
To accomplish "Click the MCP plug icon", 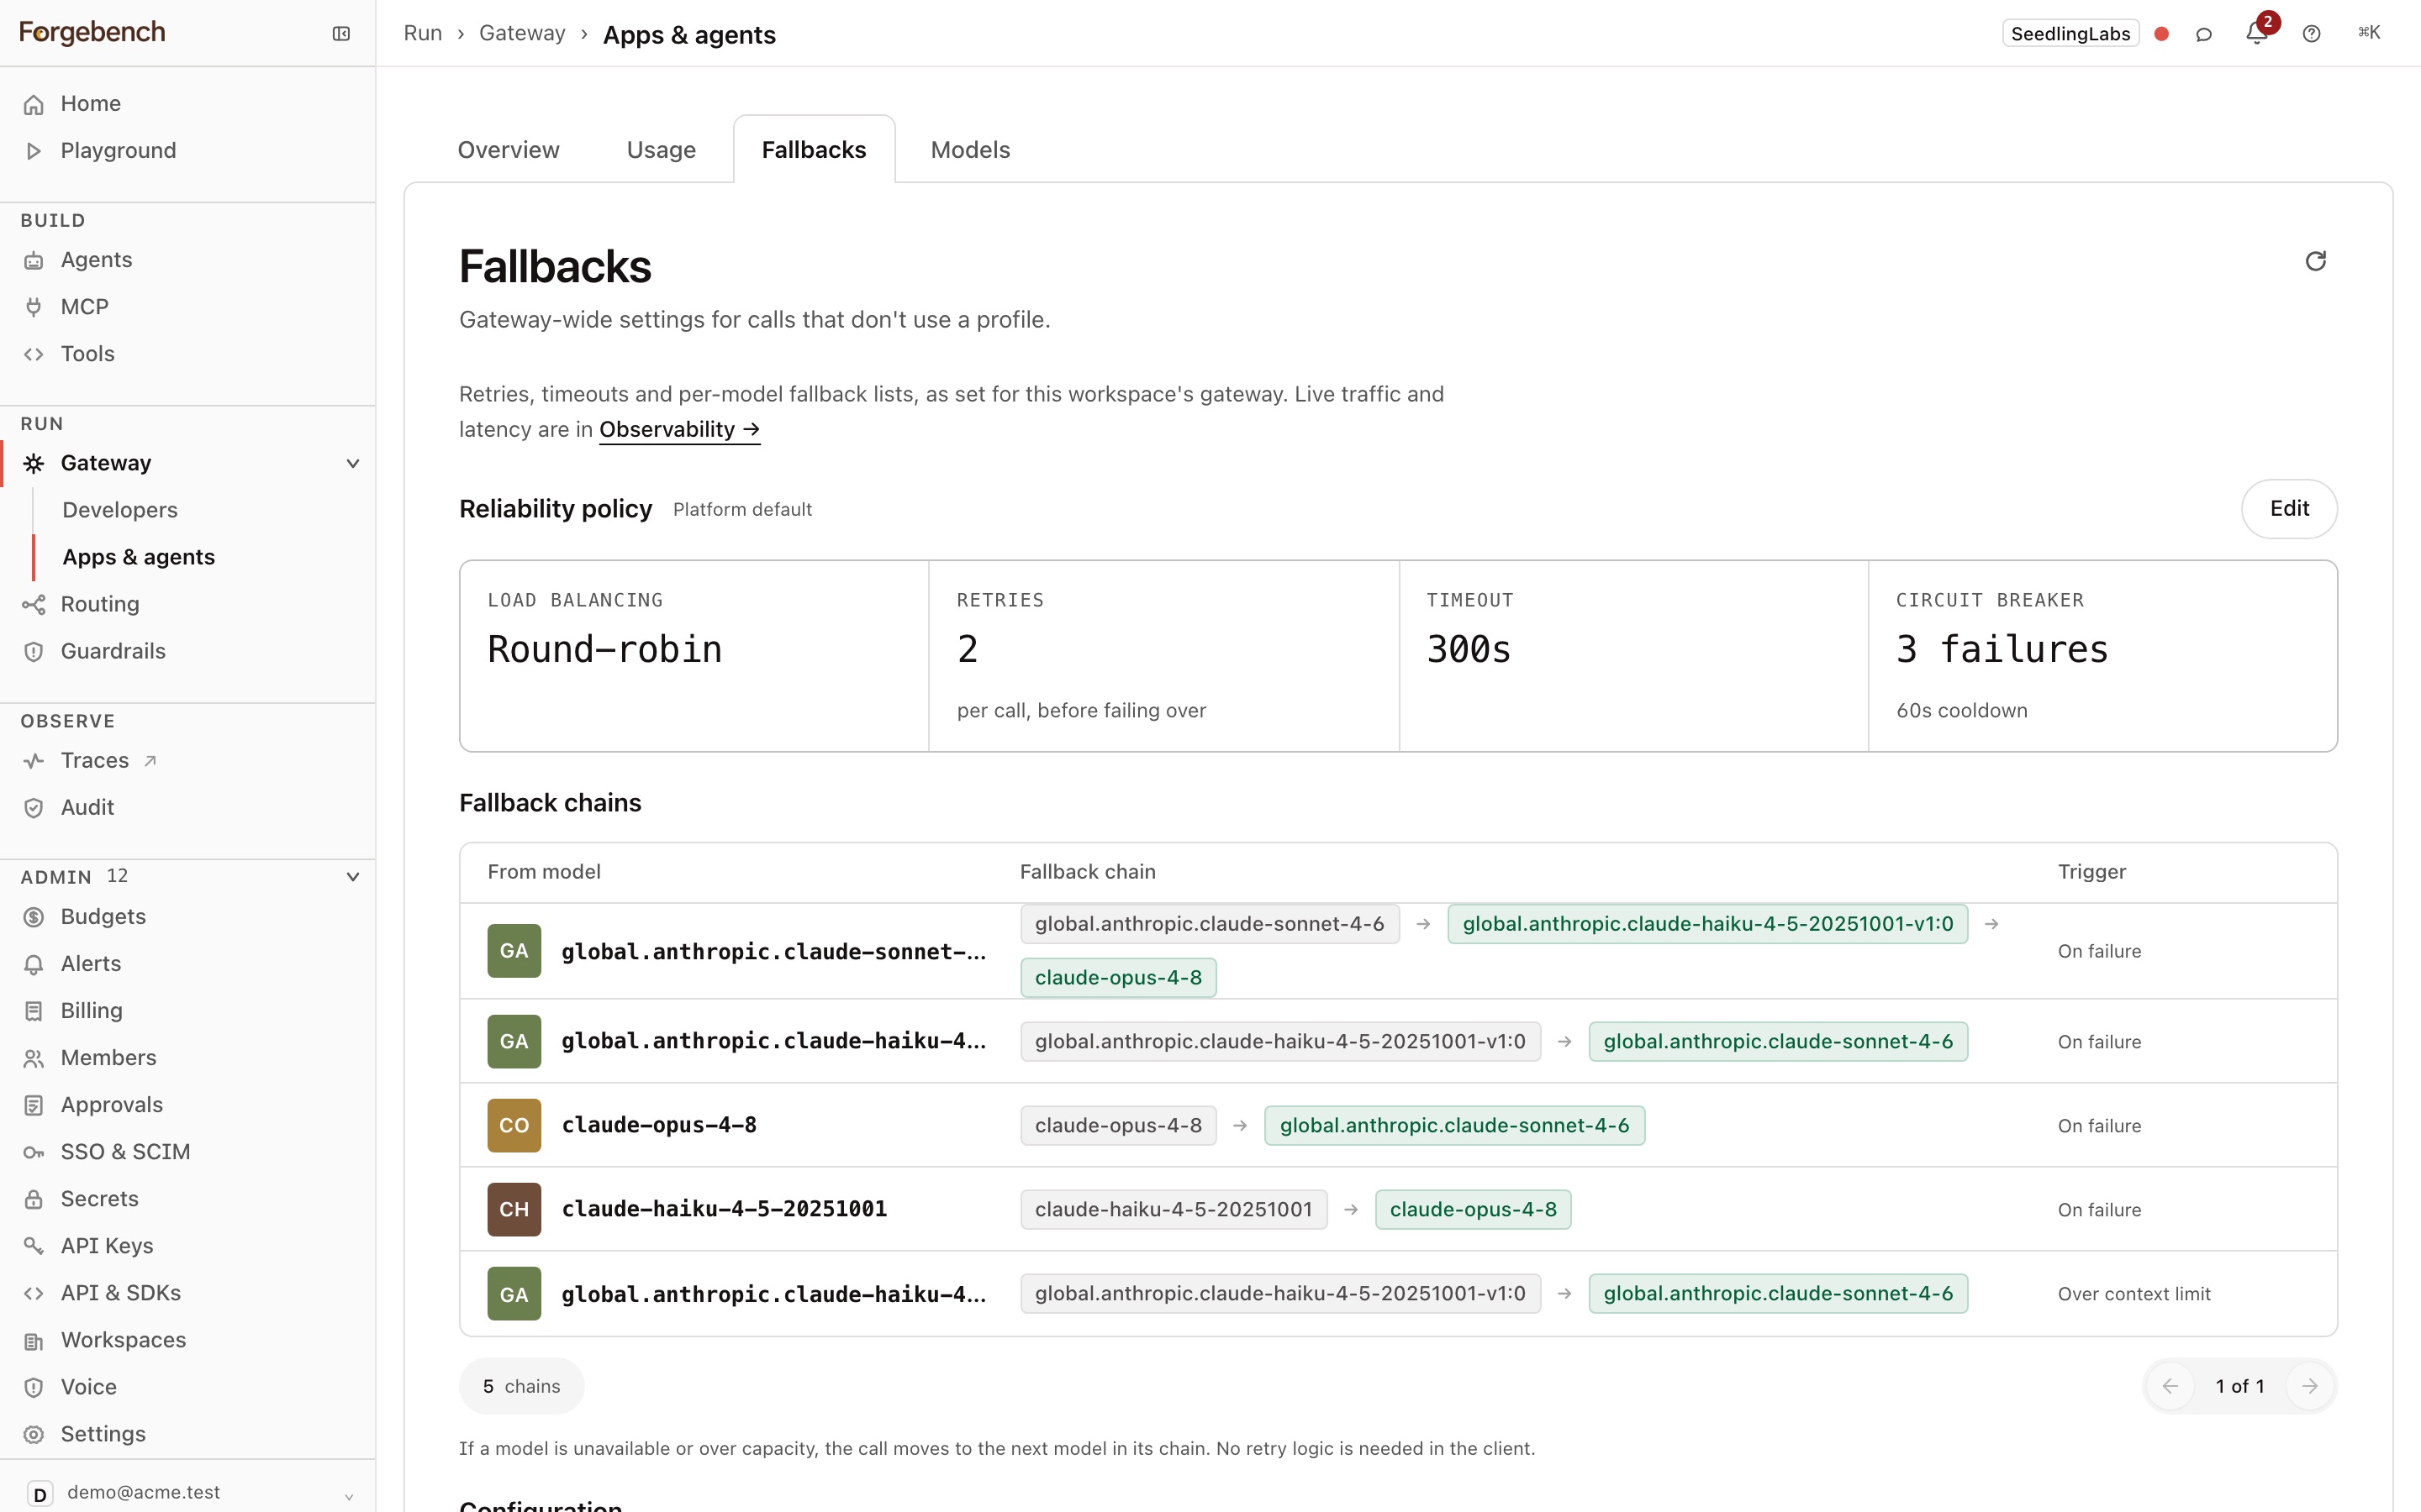I will coord(34,307).
